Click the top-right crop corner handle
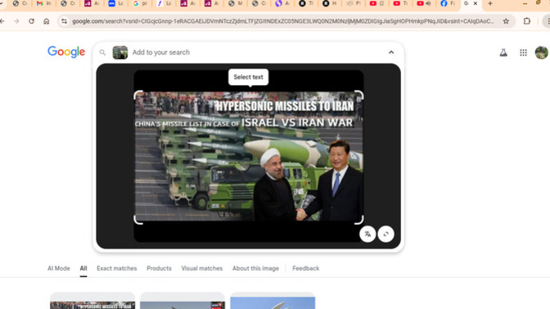This screenshot has width=550, height=309. point(358,95)
